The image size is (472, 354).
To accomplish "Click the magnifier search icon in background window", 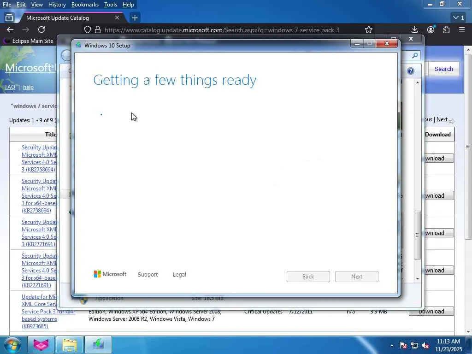I will 415,55.
